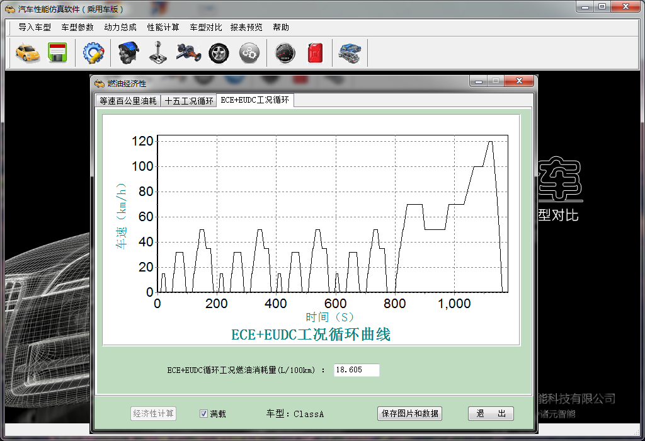Image resolution: width=645 pixels, height=441 pixels.
Task: Click the gray gears icon
Action: click(249, 53)
